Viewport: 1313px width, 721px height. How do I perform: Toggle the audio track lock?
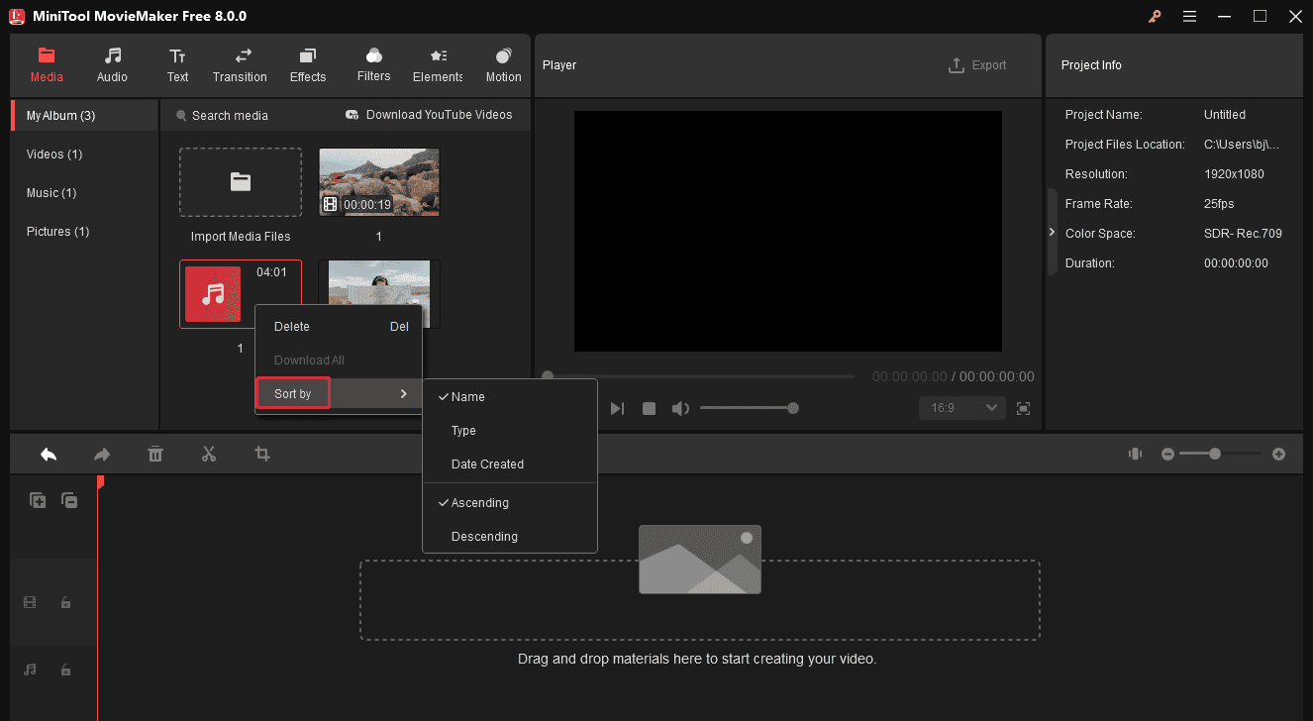pyautogui.click(x=65, y=669)
